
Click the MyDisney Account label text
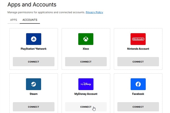click(x=86, y=94)
